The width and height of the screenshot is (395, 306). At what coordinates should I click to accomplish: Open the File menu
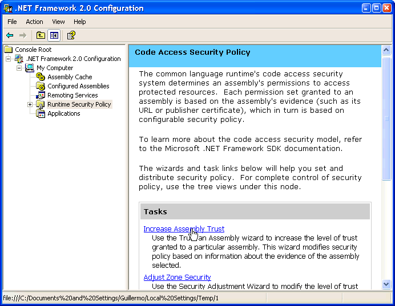tap(12, 22)
